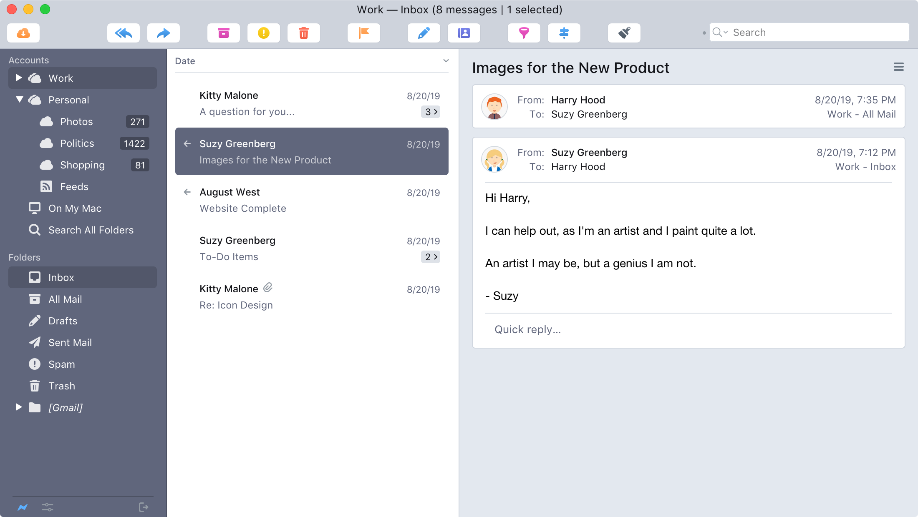The image size is (918, 517).
Task: Open the message hamburger menu
Action: tap(898, 67)
